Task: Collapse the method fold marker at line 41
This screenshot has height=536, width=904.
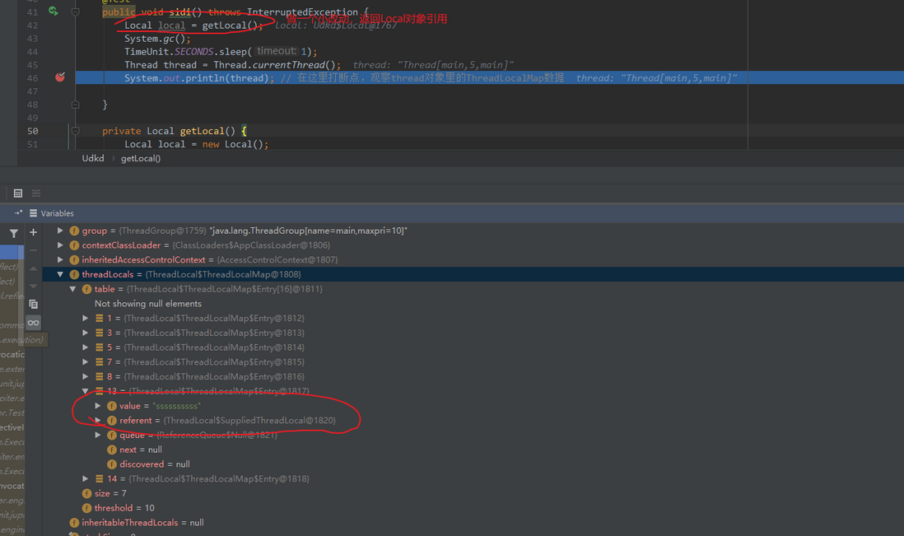Action: [x=75, y=12]
